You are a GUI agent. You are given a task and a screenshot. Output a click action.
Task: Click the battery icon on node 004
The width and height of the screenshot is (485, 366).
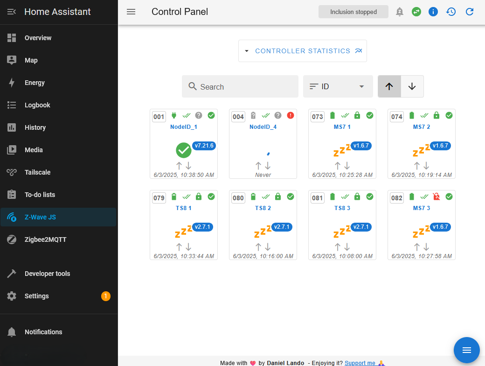tap(253, 115)
